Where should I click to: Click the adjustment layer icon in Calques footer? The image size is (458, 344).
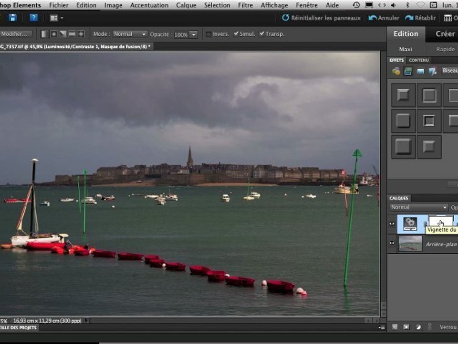click(418, 327)
